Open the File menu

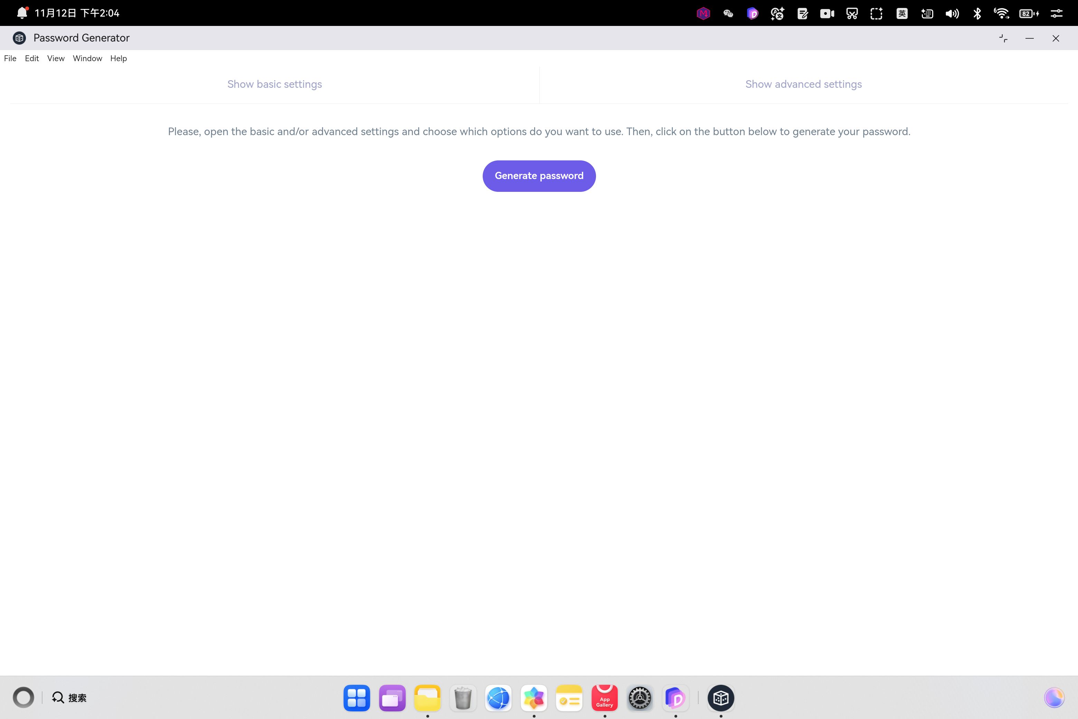click(10, 58)
